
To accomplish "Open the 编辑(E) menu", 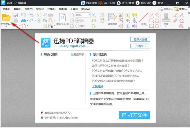I will point(17,9).
